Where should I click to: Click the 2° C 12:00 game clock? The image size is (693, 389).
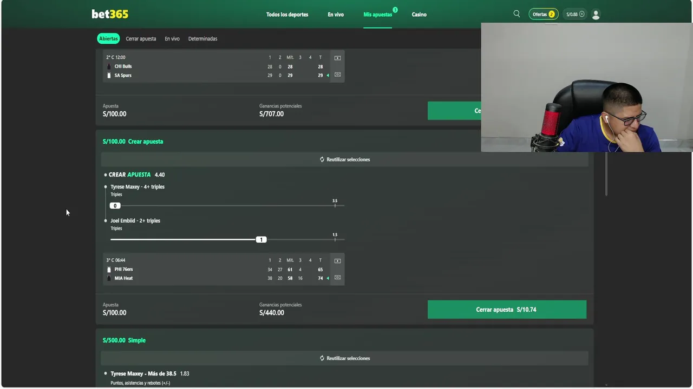(x=116, y=57)
